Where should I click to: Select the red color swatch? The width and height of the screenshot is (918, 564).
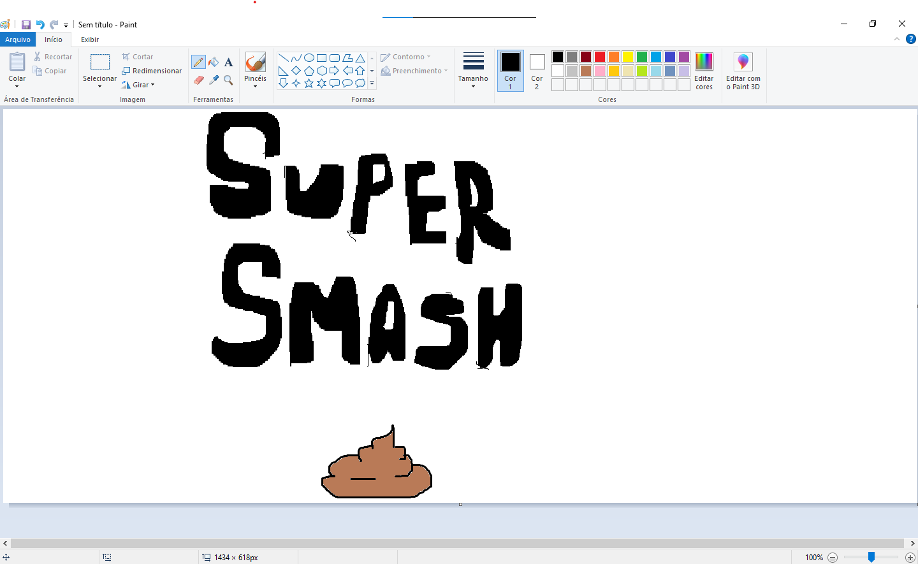pos(599,56)
